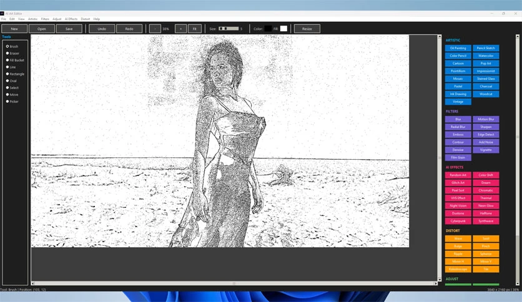Select the Picker tool option
Screen dimensions: 522x302
coord(7,102)
